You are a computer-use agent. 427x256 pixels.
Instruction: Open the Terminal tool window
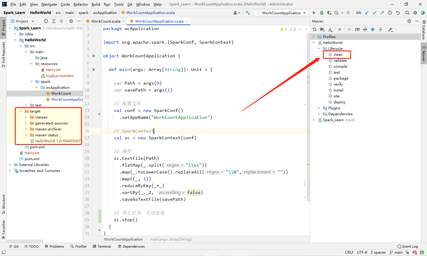pyautogui.click(x=104, y=246)
